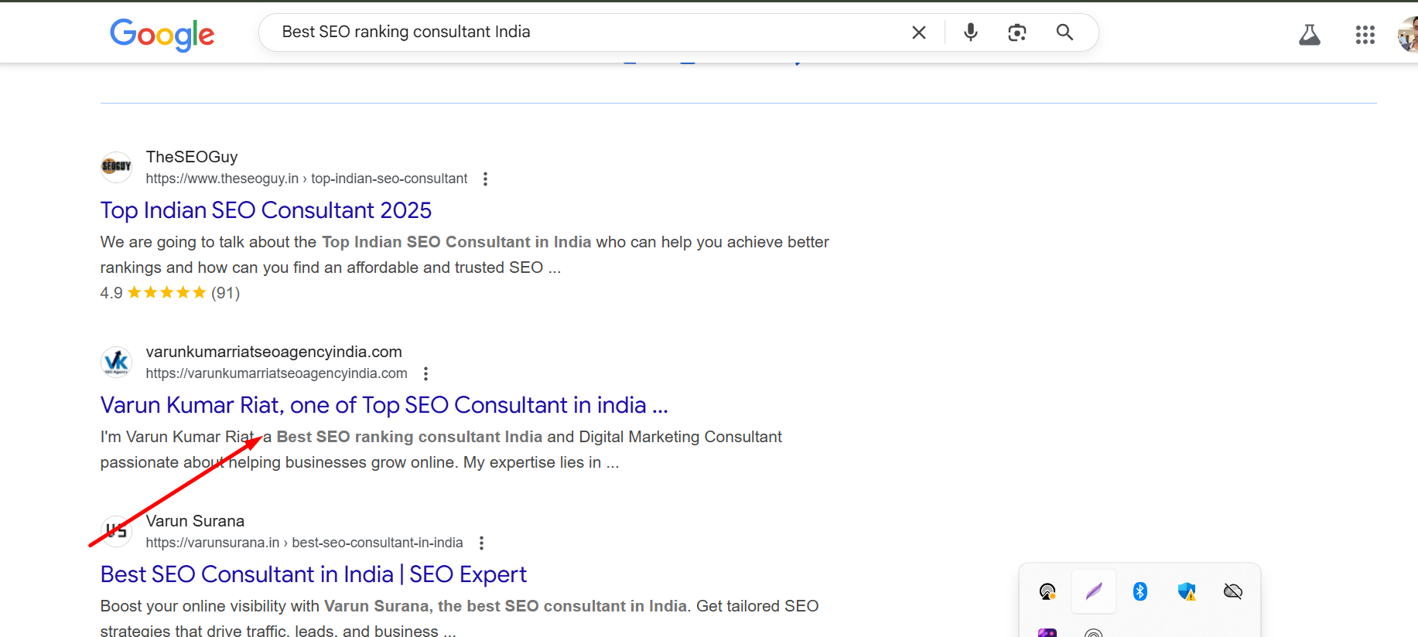This screenshot has height=637, width=1418.
Task: Click the OneDrive offline cloud icon
Action: (x=1232, y=591)
